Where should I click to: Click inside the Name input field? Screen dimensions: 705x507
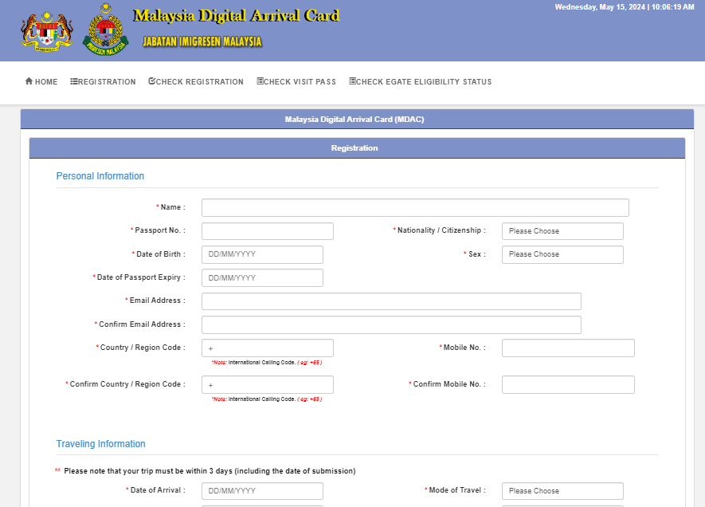click(x=414, y=207)
